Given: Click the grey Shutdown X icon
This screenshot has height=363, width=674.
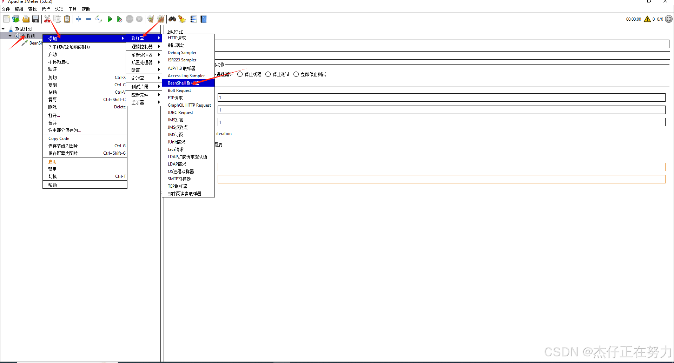Looking at the screenshot, I should pos(139,19).
